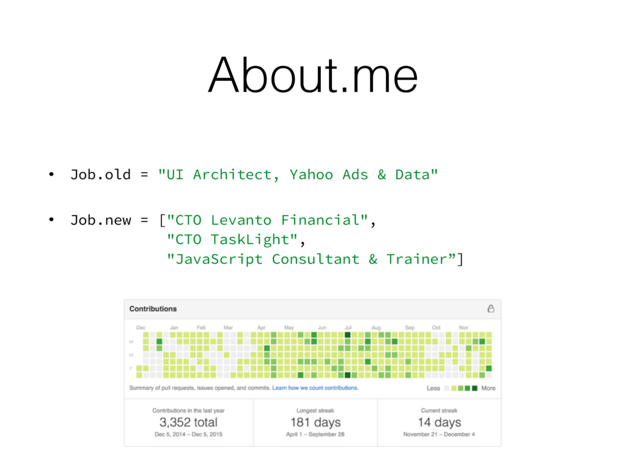
Task: Select the lightest gray legend swatch beside Less
Action: click(x=447, y=388)
